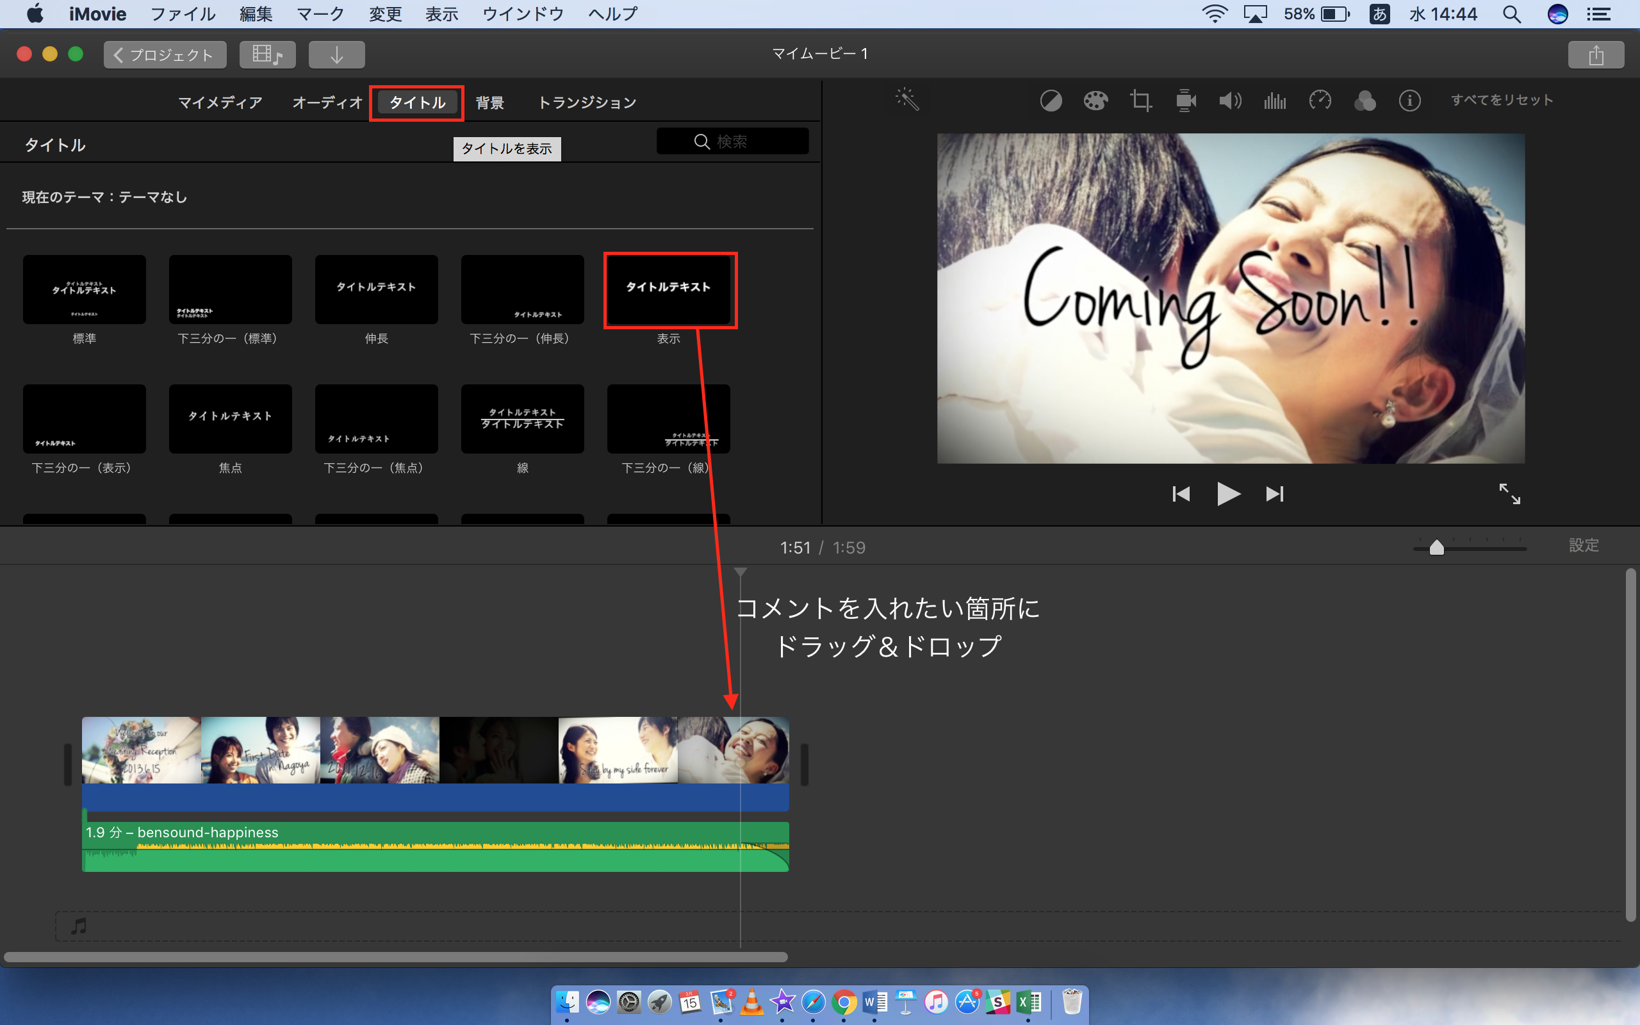This screenshot has width=1640, height=1025.
Task: Click the 設定 label on timeline
Action: click(x=1587, y=546)
